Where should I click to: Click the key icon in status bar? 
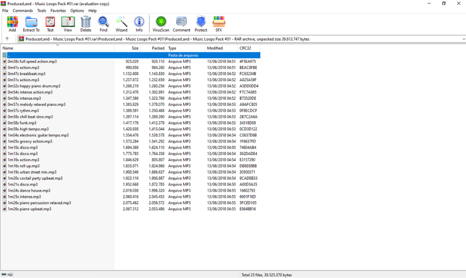10,274
